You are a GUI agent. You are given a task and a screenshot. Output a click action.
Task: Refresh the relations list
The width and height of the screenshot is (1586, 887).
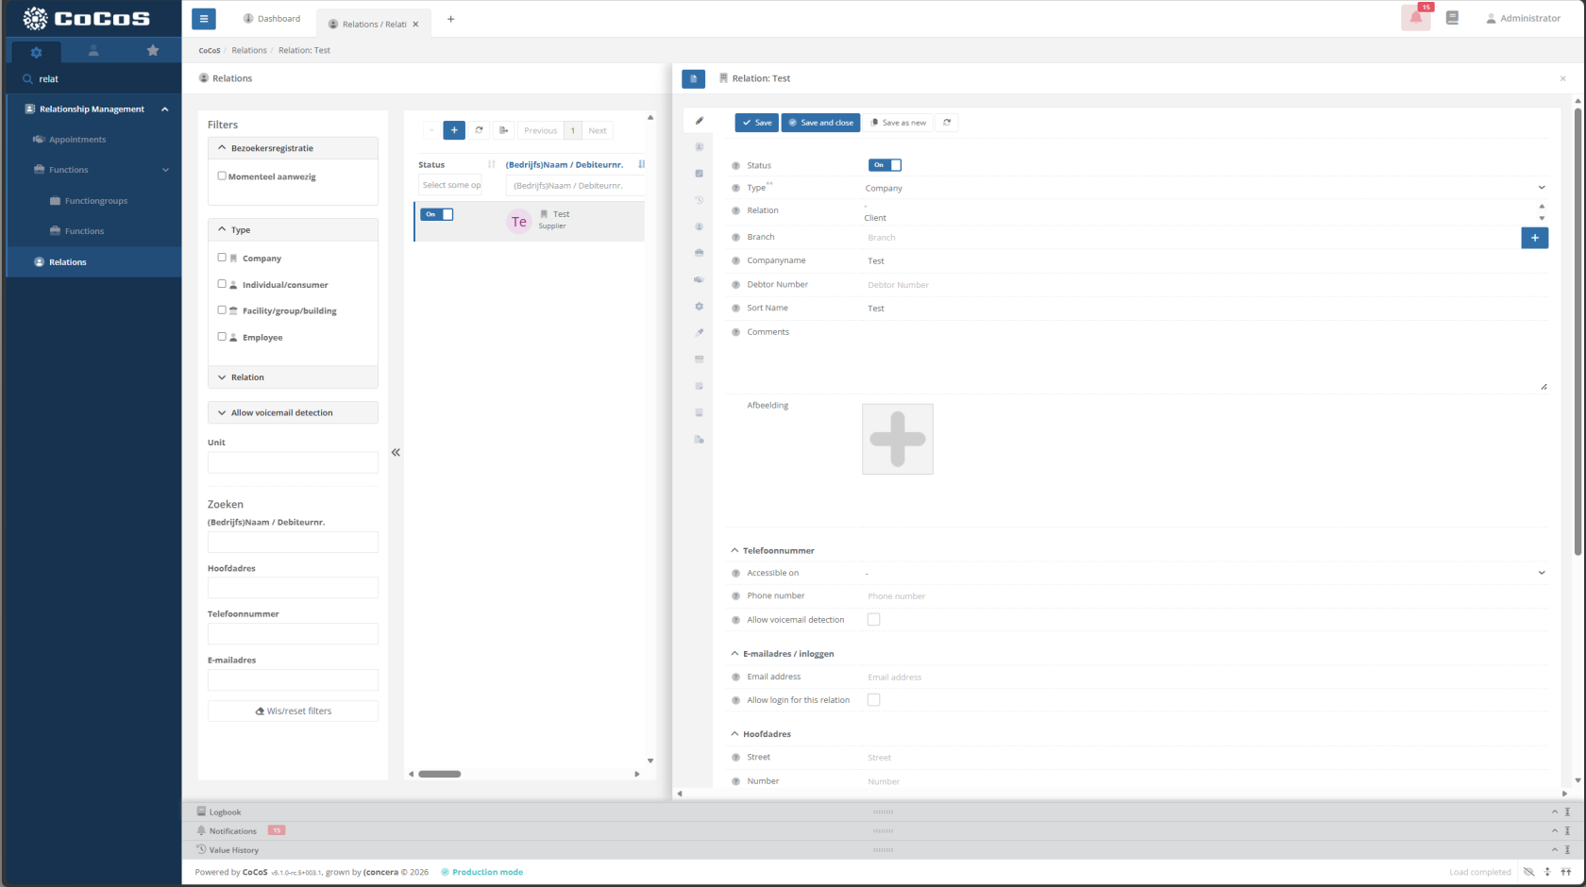coord(479,130)
